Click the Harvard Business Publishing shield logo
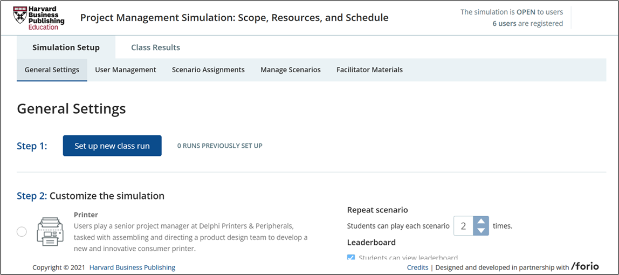This screenshot has height=275, width=619. point(20,15)
